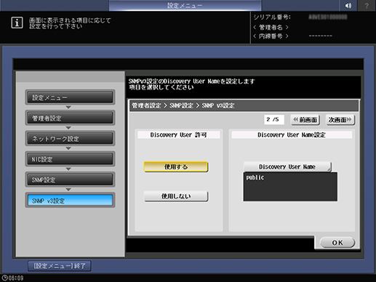Screen dimensions: 376x282
Task: Open the help question mark icon
Action: (x=367, y=5)
